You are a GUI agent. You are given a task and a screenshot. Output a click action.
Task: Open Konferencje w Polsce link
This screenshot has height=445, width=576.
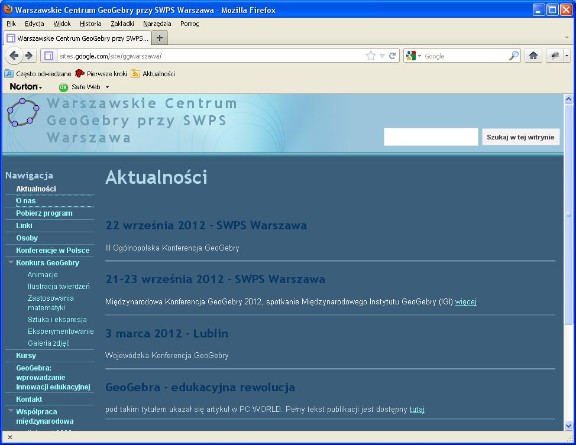tap(53, 251)
